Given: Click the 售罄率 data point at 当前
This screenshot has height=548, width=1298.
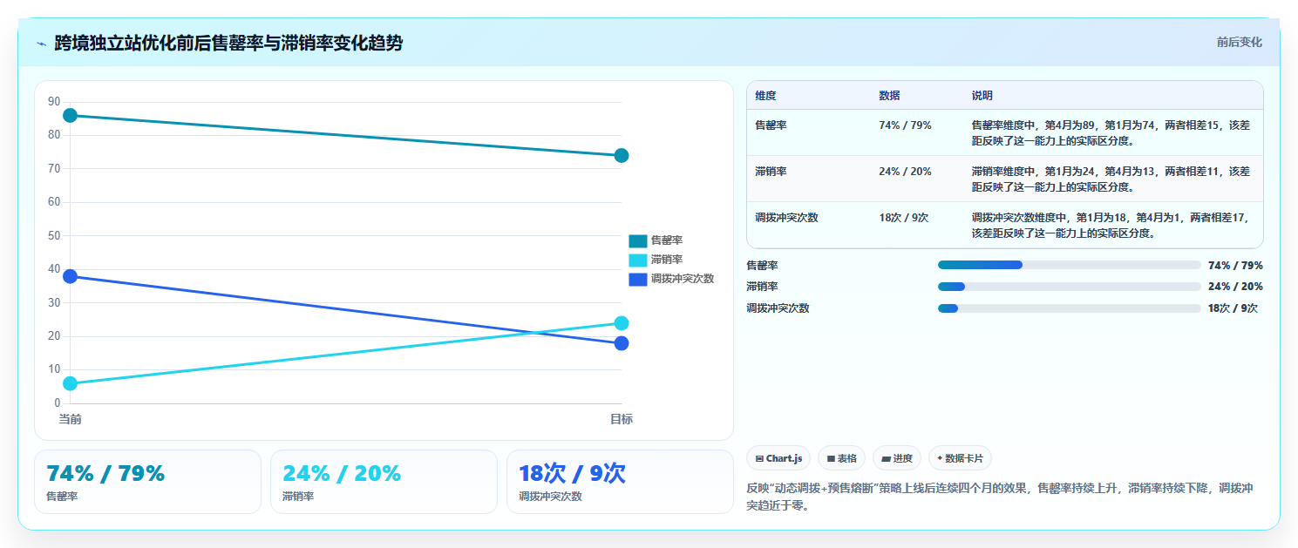Looking at the screenshot, I should click(70, 116).
